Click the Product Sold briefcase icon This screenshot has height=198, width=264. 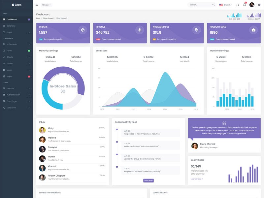pos(253,30)
